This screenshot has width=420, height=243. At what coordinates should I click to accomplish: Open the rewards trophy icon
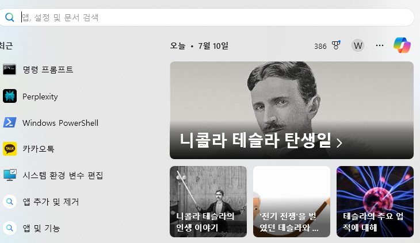coord(336,45)
